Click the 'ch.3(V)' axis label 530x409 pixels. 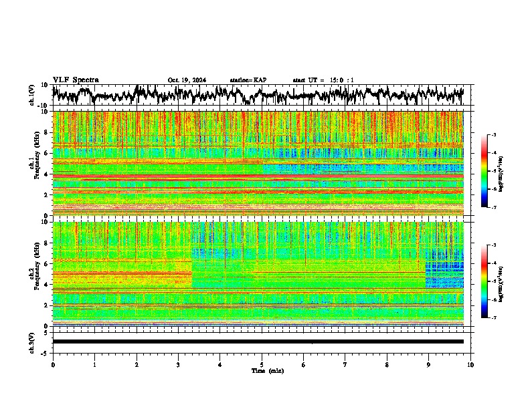point(32,343)
